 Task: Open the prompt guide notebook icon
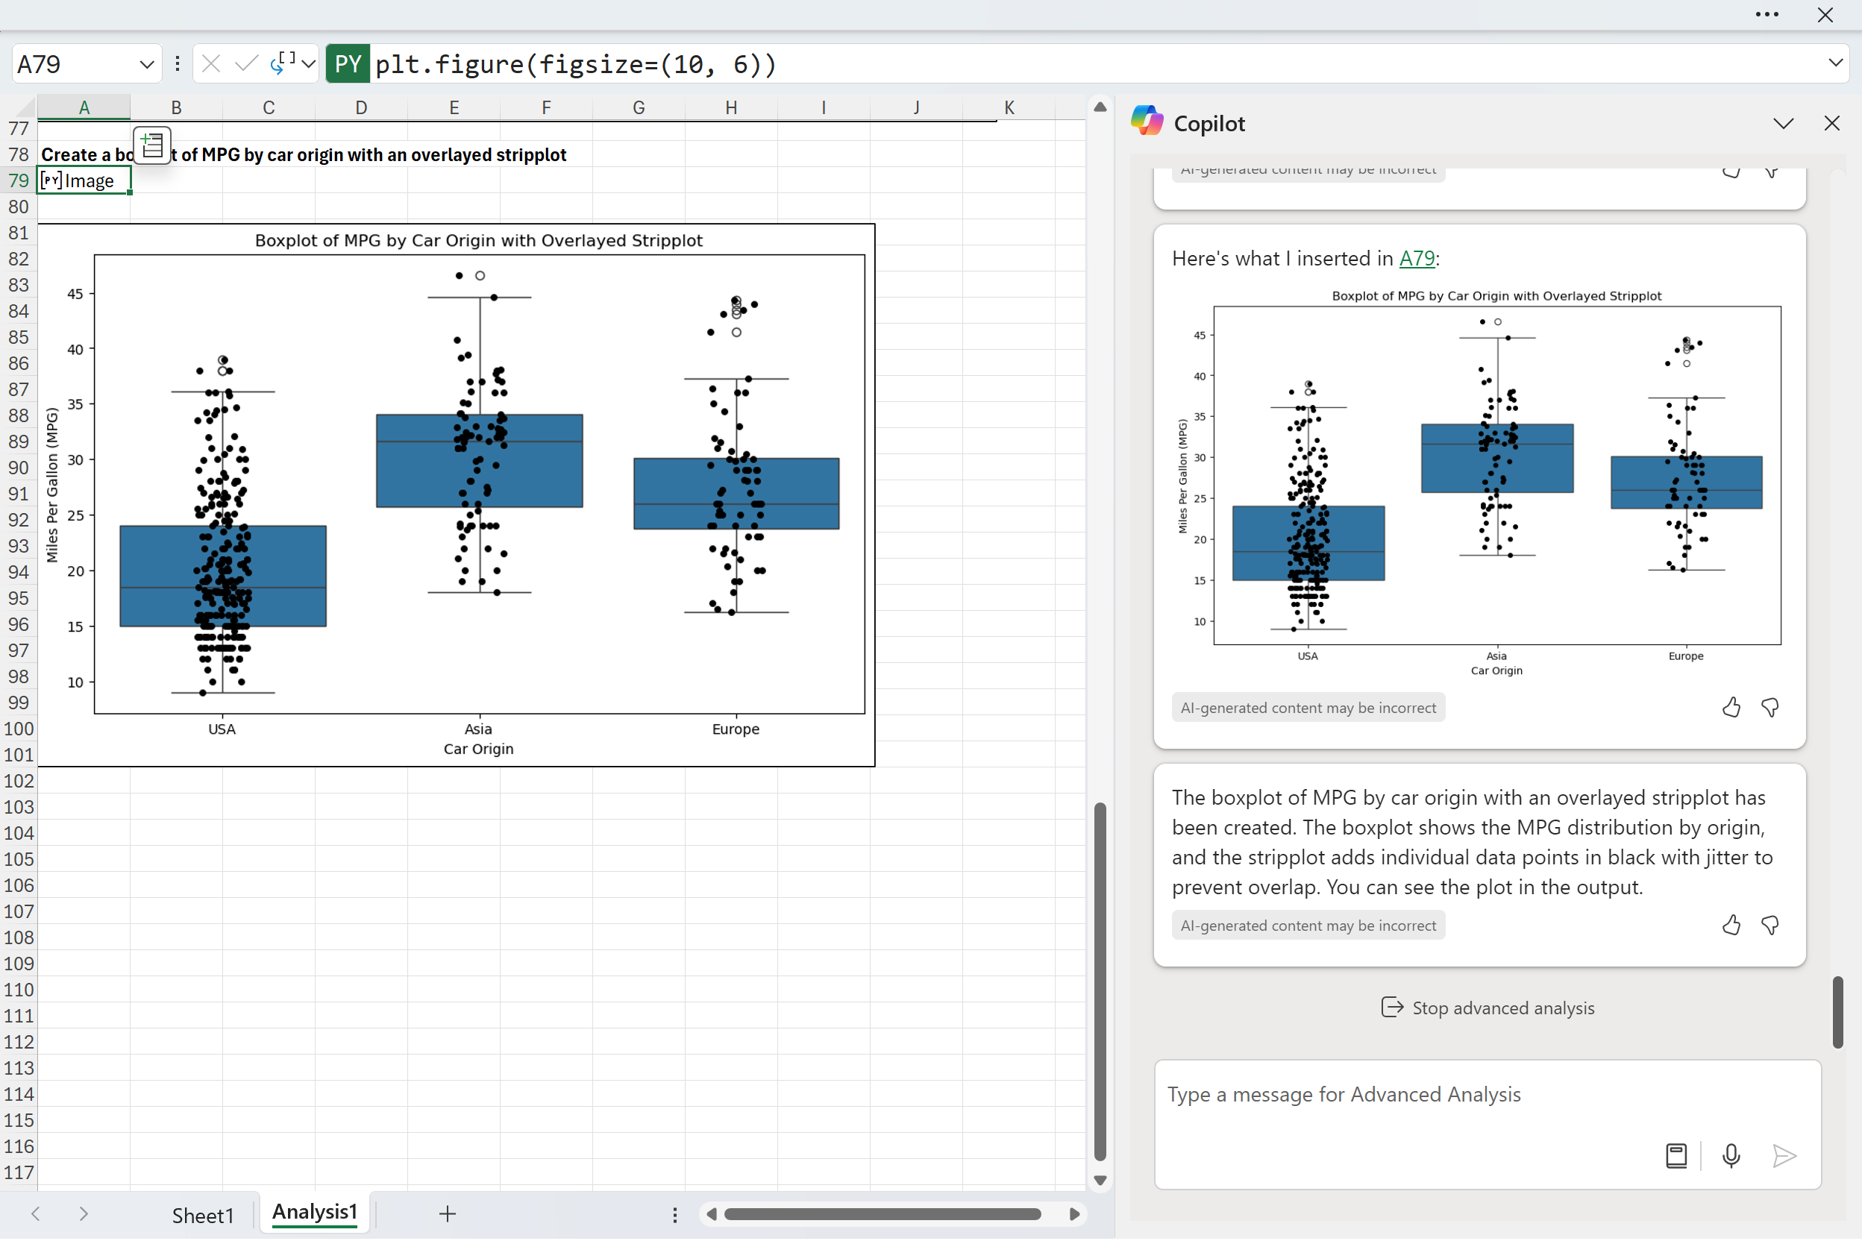[1676, 1156]
